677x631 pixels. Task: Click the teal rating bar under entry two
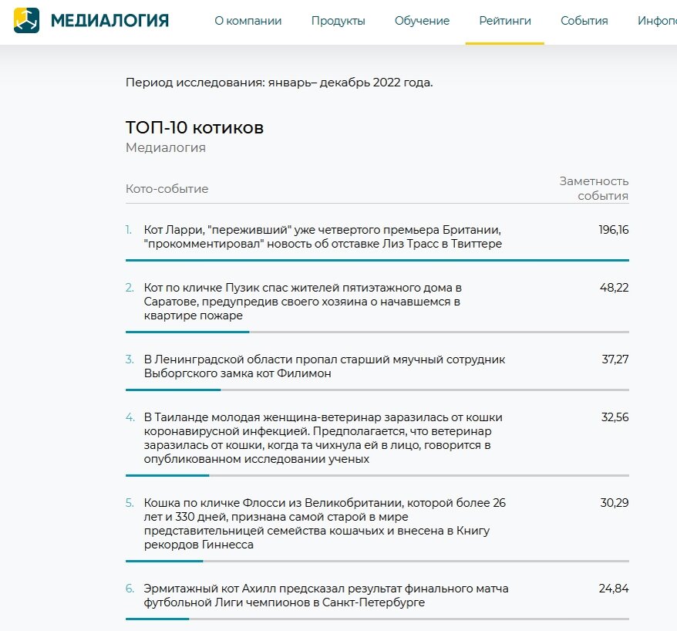(x=189, y=332)
